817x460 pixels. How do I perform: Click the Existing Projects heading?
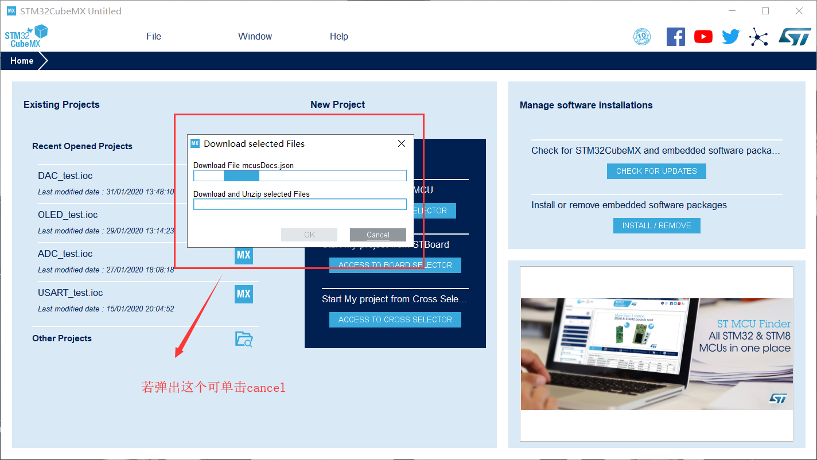coord(61,104)
